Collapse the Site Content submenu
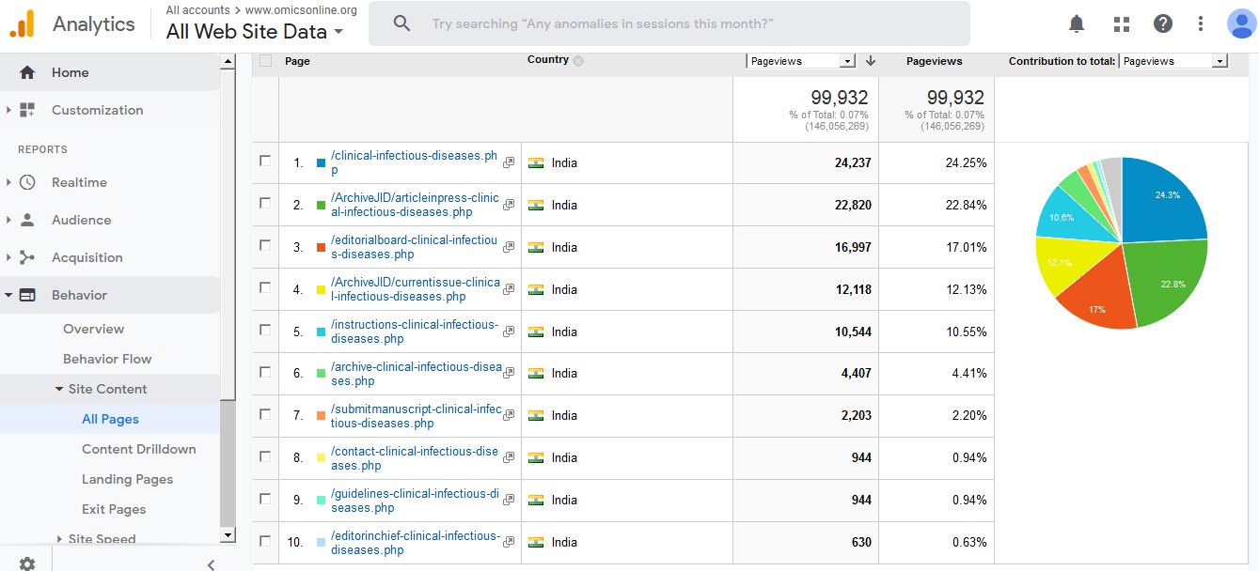This screenshot has height=571, width=1259. (x=59, y=389)
